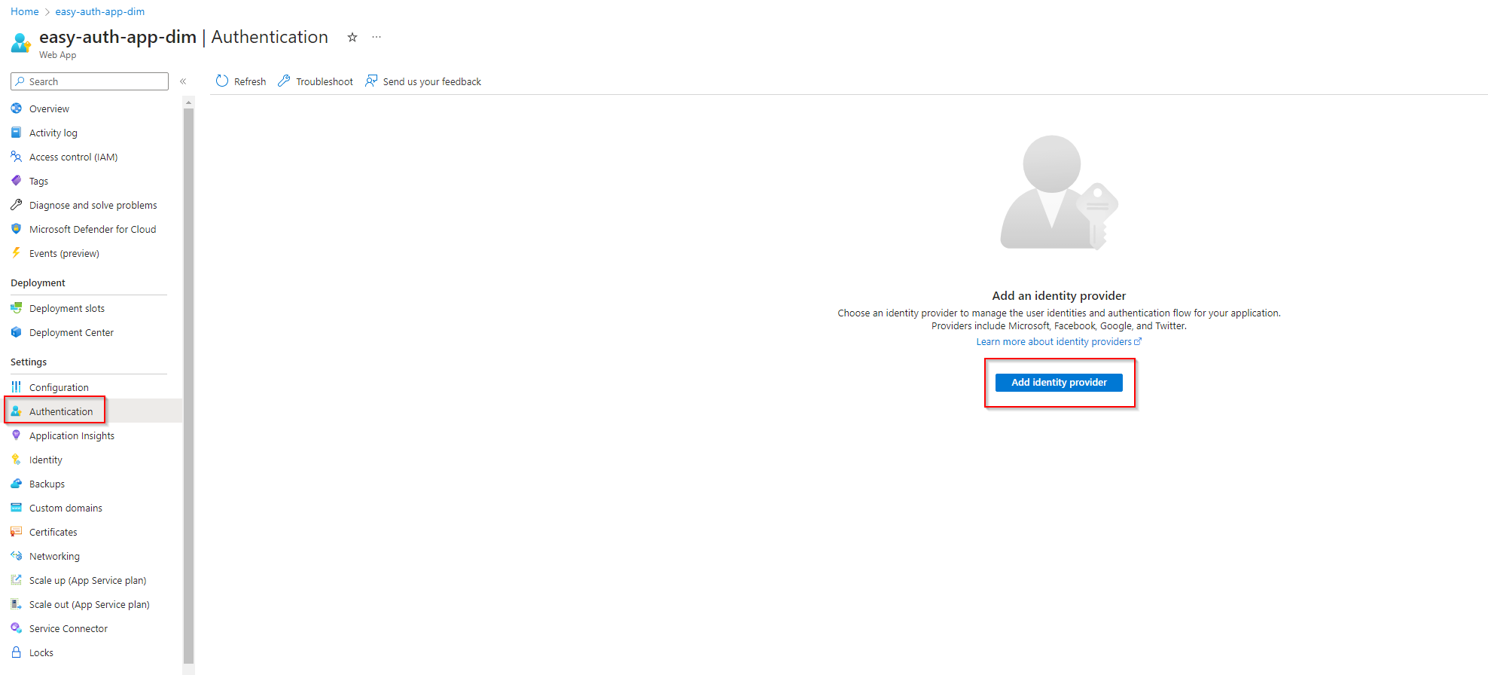The width and height of the screenshot is (1488, 675).
Task: Click the Diagnose and solve problems wrench icon
Action: click(x=16, y=205)
